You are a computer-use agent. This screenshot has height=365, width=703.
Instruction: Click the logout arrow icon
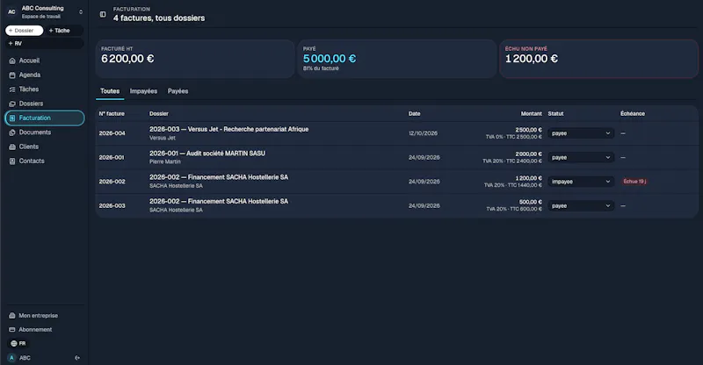(77, 358)
